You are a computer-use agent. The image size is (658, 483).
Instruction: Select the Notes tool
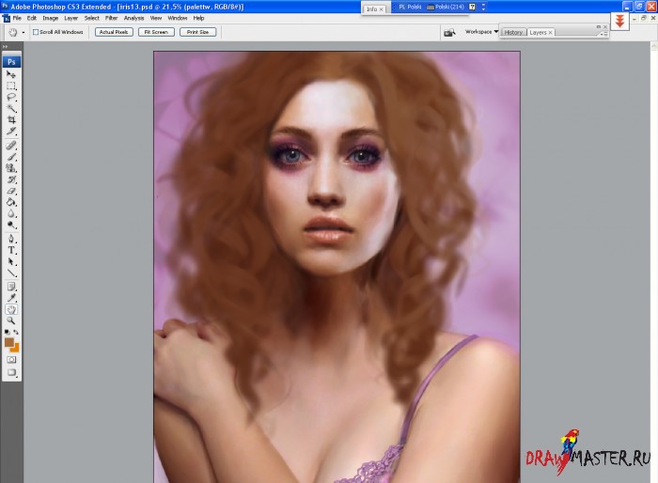coord(11,287)
